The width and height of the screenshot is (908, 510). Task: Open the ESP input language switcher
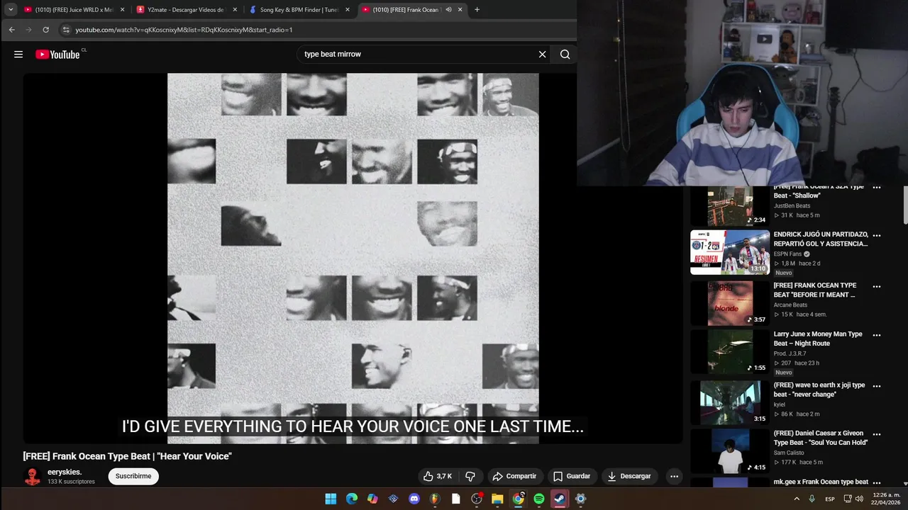tap(829, 499)
